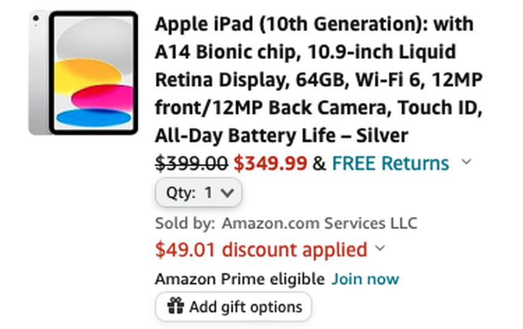
Task: Open the Qty: 1 dropdown
Action: (199, 193)
